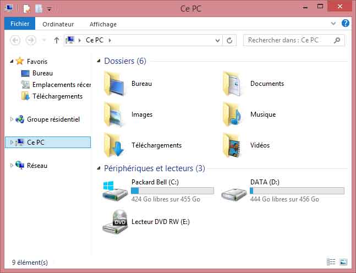Expand the Groupe résidentiel tree node

pos(12,119)
